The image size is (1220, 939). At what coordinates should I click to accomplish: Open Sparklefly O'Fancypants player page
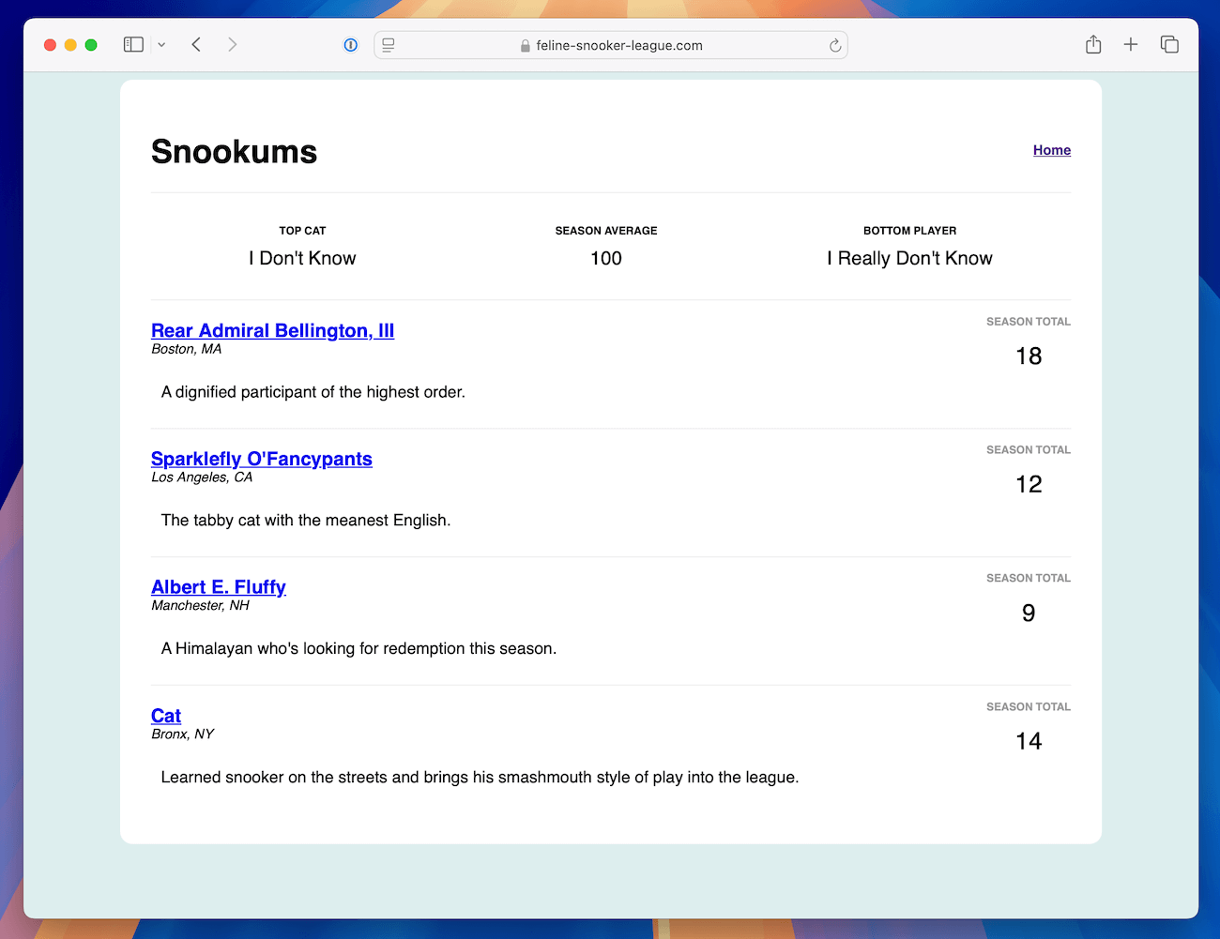pos(262,460)
